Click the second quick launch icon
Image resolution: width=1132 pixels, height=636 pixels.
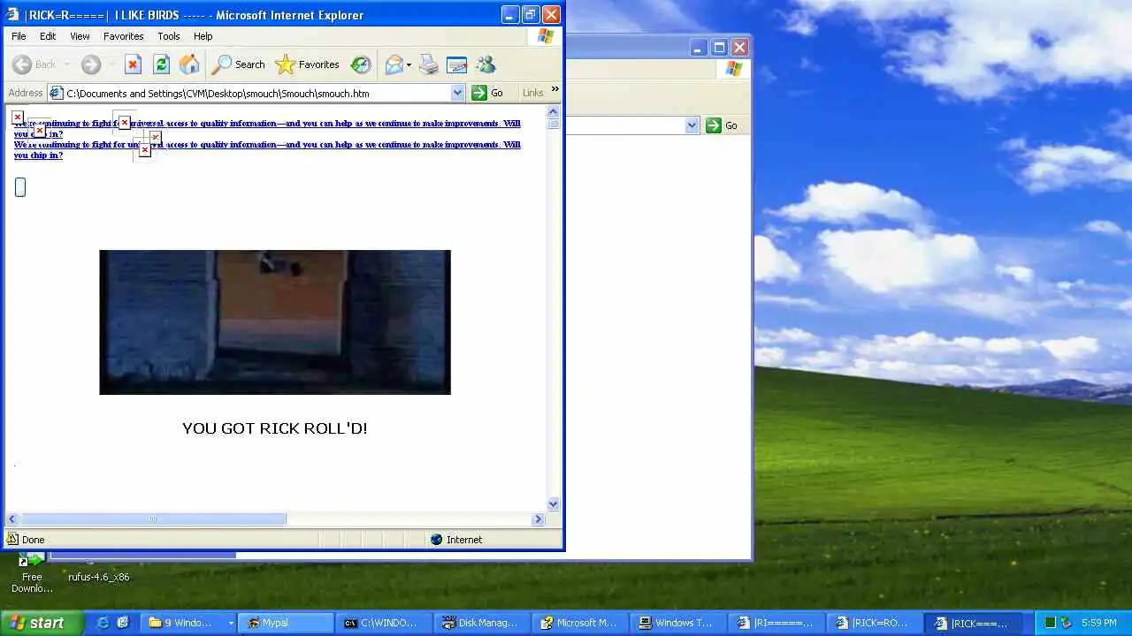click(x=123, y=623)
